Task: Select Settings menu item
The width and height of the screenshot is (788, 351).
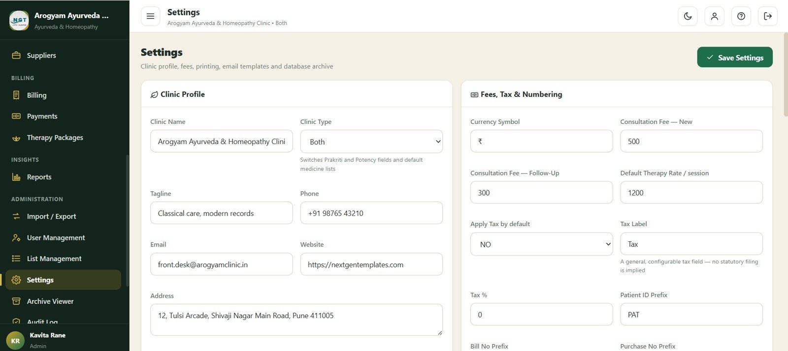Action: coord(64,280)
